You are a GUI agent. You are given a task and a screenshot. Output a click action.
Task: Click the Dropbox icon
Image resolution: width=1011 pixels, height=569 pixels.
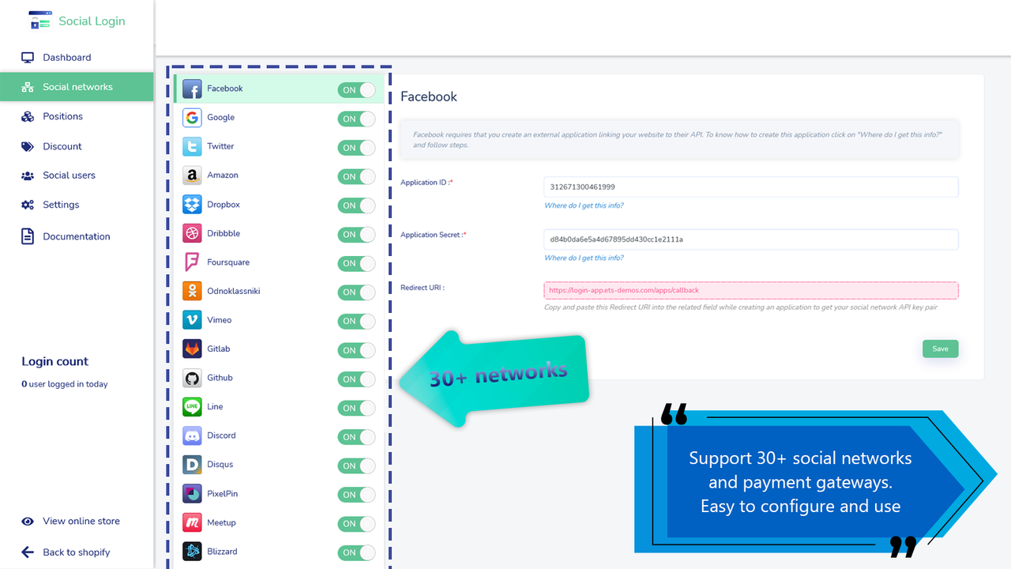coord(191,204)
